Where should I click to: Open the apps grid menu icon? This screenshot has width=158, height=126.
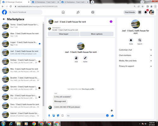point(140,12)
